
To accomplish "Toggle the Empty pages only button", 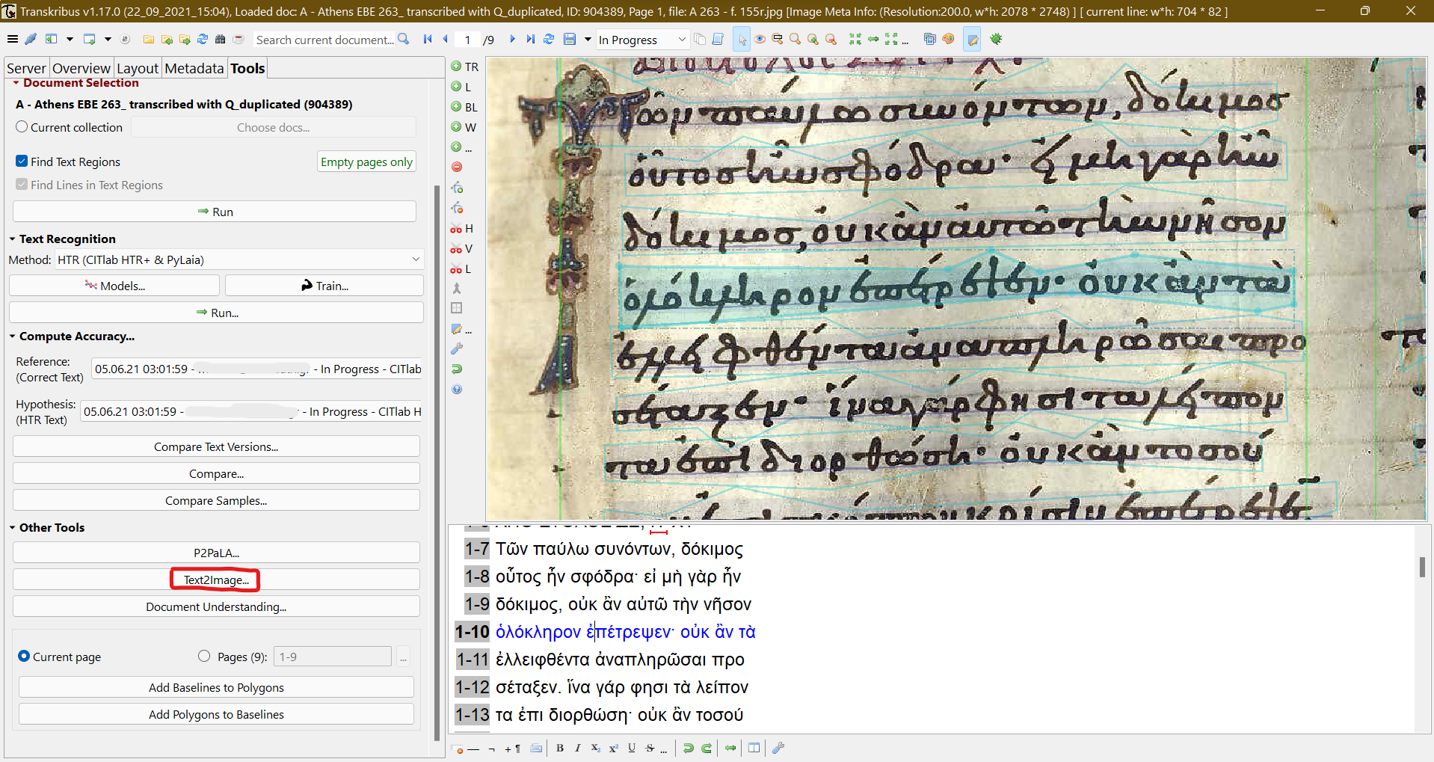I will point(366,162).
